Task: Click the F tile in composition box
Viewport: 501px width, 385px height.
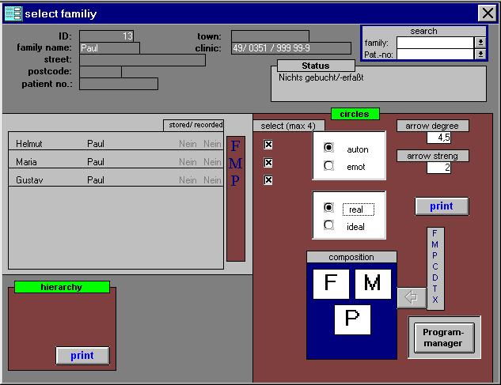Action: 330,285
